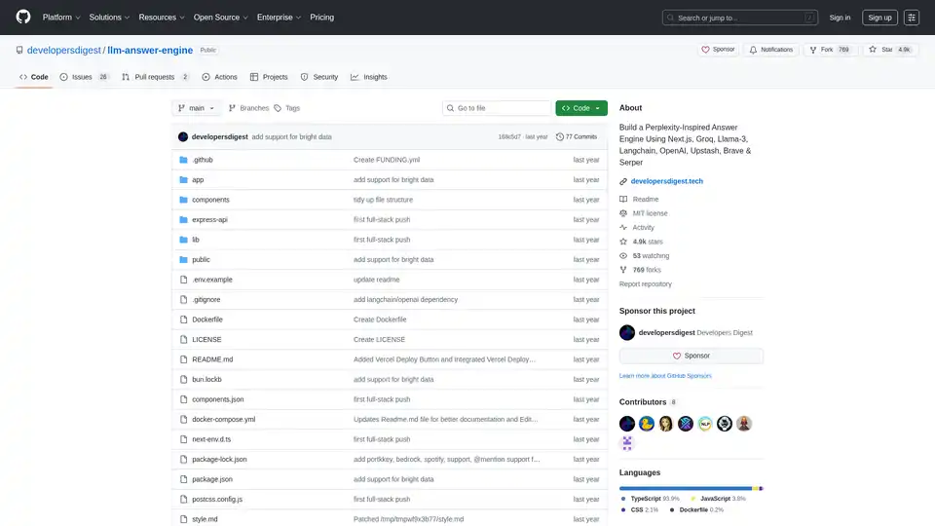Expand the Solutions navigation menu
The width and height of the screenshot is (935, 526).
[109, 18]
